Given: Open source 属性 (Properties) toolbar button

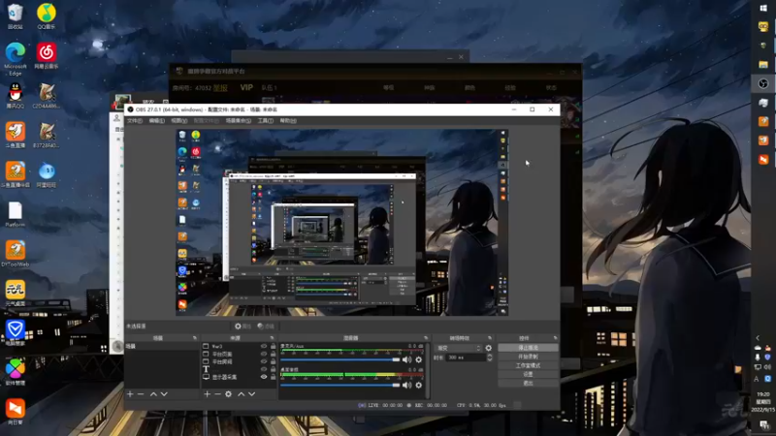Looking at the screenshot, I should click(242, 327).
